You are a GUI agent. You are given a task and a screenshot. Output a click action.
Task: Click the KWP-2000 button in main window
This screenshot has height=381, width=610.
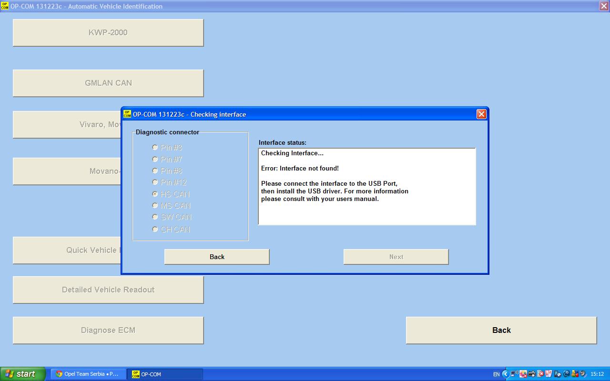pyautogui.click(x=108, y=32)
